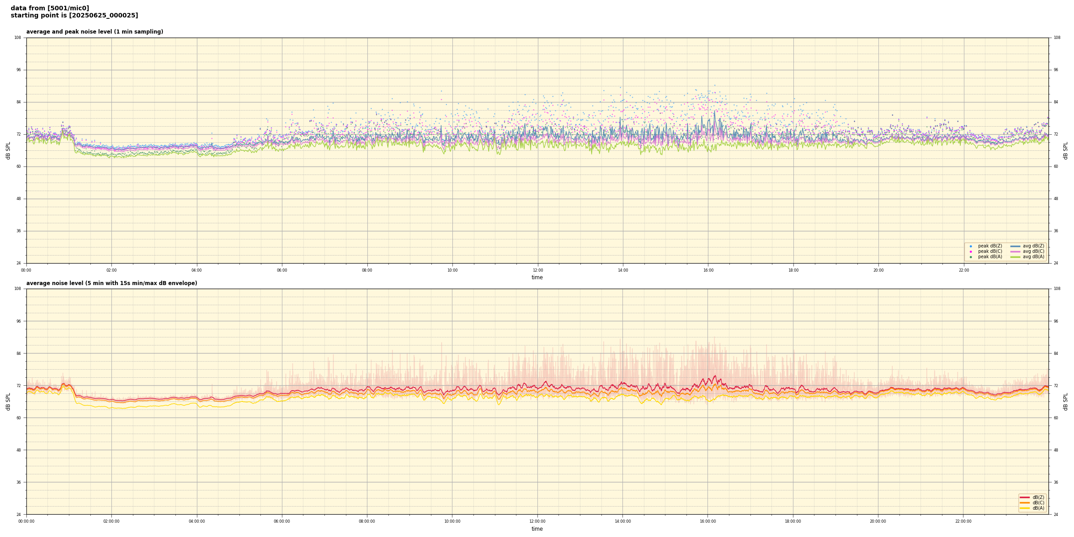Click the top chart title about 1 min sampling
Image resolution: width=1074 pixels, height=537 pixels.
[x=94, y=32]
